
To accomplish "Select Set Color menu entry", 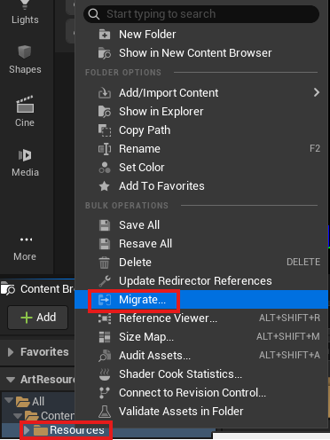I will [x=201, y=168].
